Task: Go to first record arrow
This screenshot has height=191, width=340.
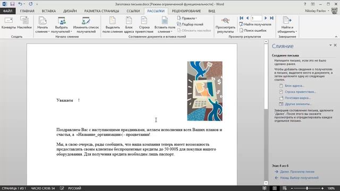Action: (x=241, y=18)
